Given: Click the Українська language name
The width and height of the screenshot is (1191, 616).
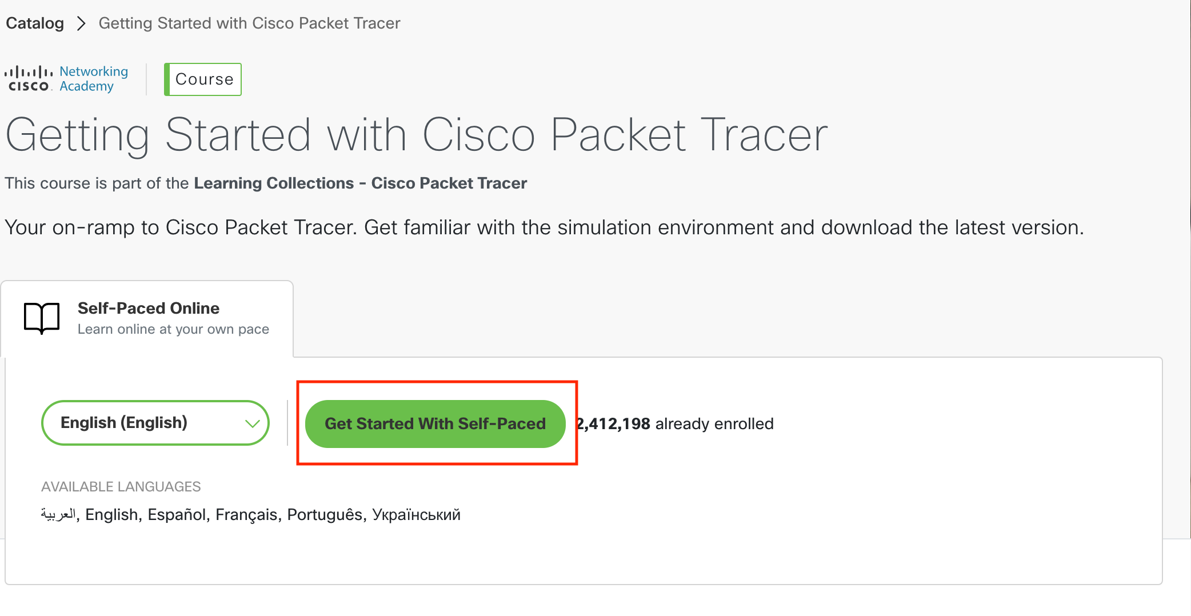Looking at the screenshot, I should click(x=416, y=515).
